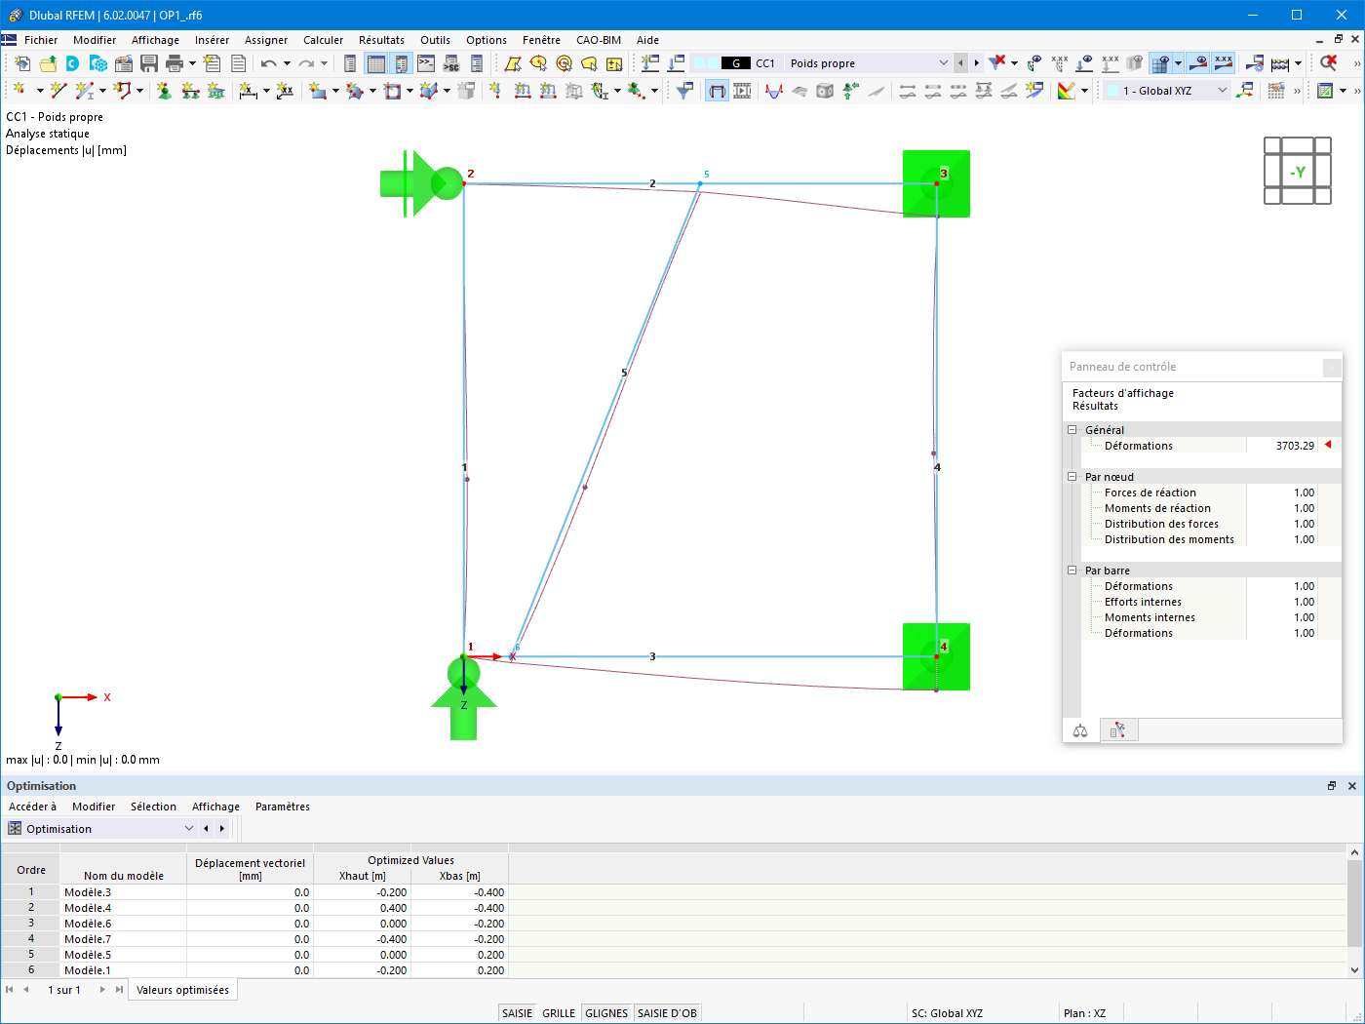Open an existing model file
Image resolution: width=1365 pixels, height=1024 pixels.
pyautogui.click(x=47, y=63)
